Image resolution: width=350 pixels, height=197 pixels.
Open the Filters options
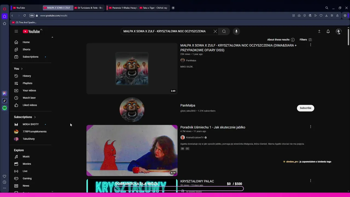(x=306, y=40)
